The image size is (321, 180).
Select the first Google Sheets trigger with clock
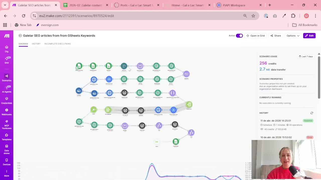[79, 66]
